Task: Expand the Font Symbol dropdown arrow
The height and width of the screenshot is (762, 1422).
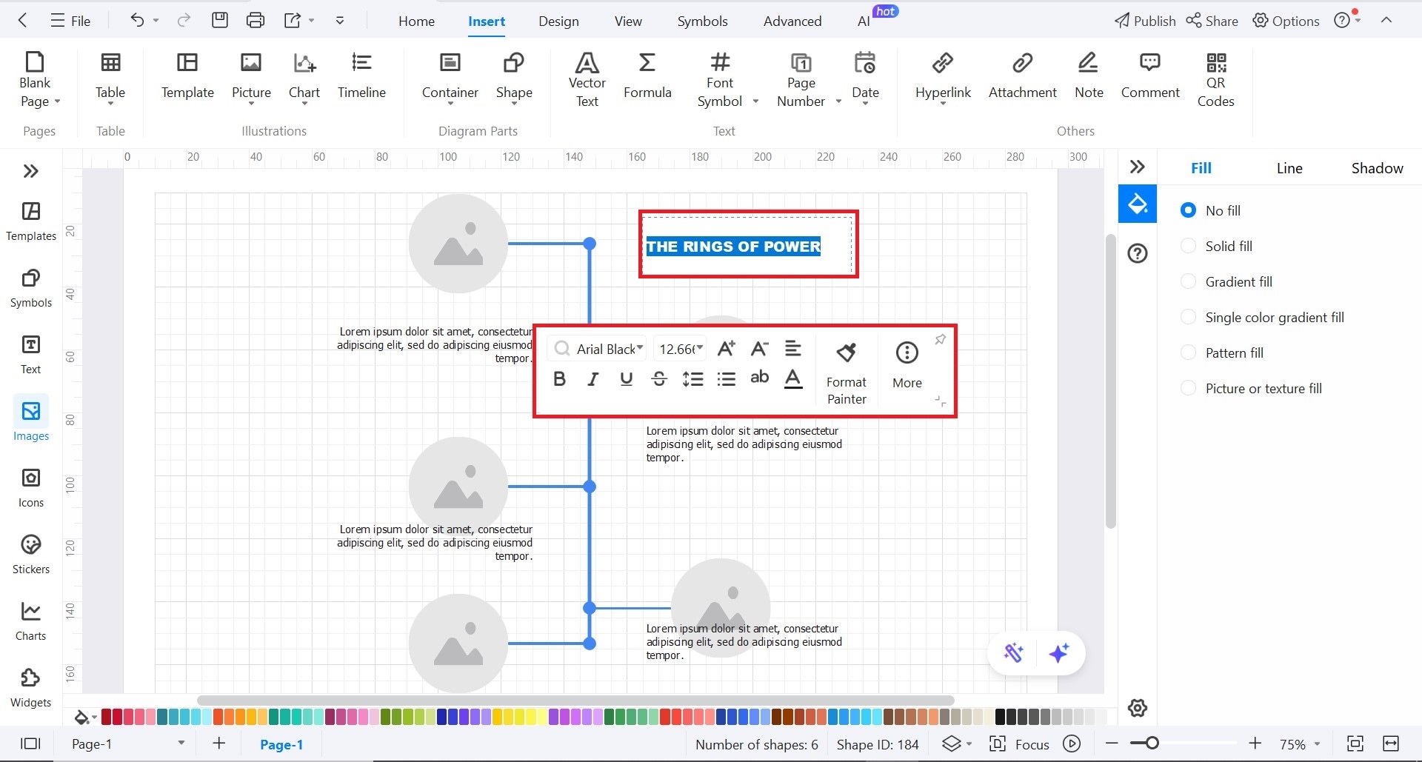Action: coord(755,101)
